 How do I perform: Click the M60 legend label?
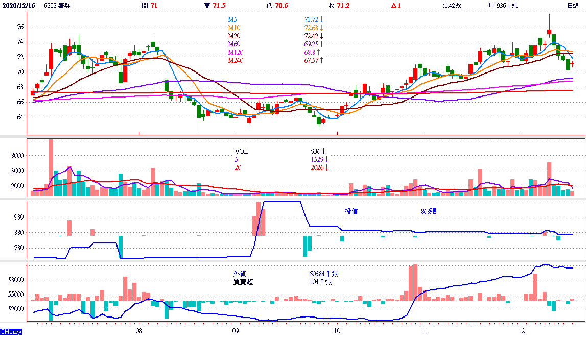click(234, 44)
